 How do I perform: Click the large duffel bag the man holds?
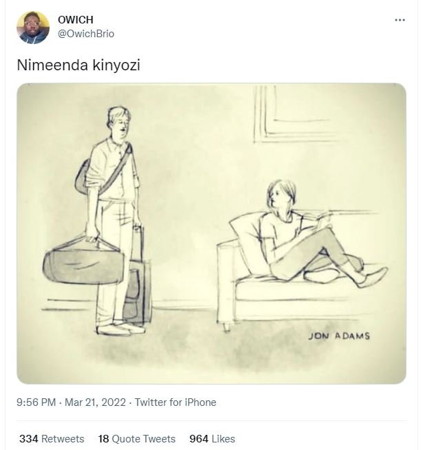coord(83,261)
